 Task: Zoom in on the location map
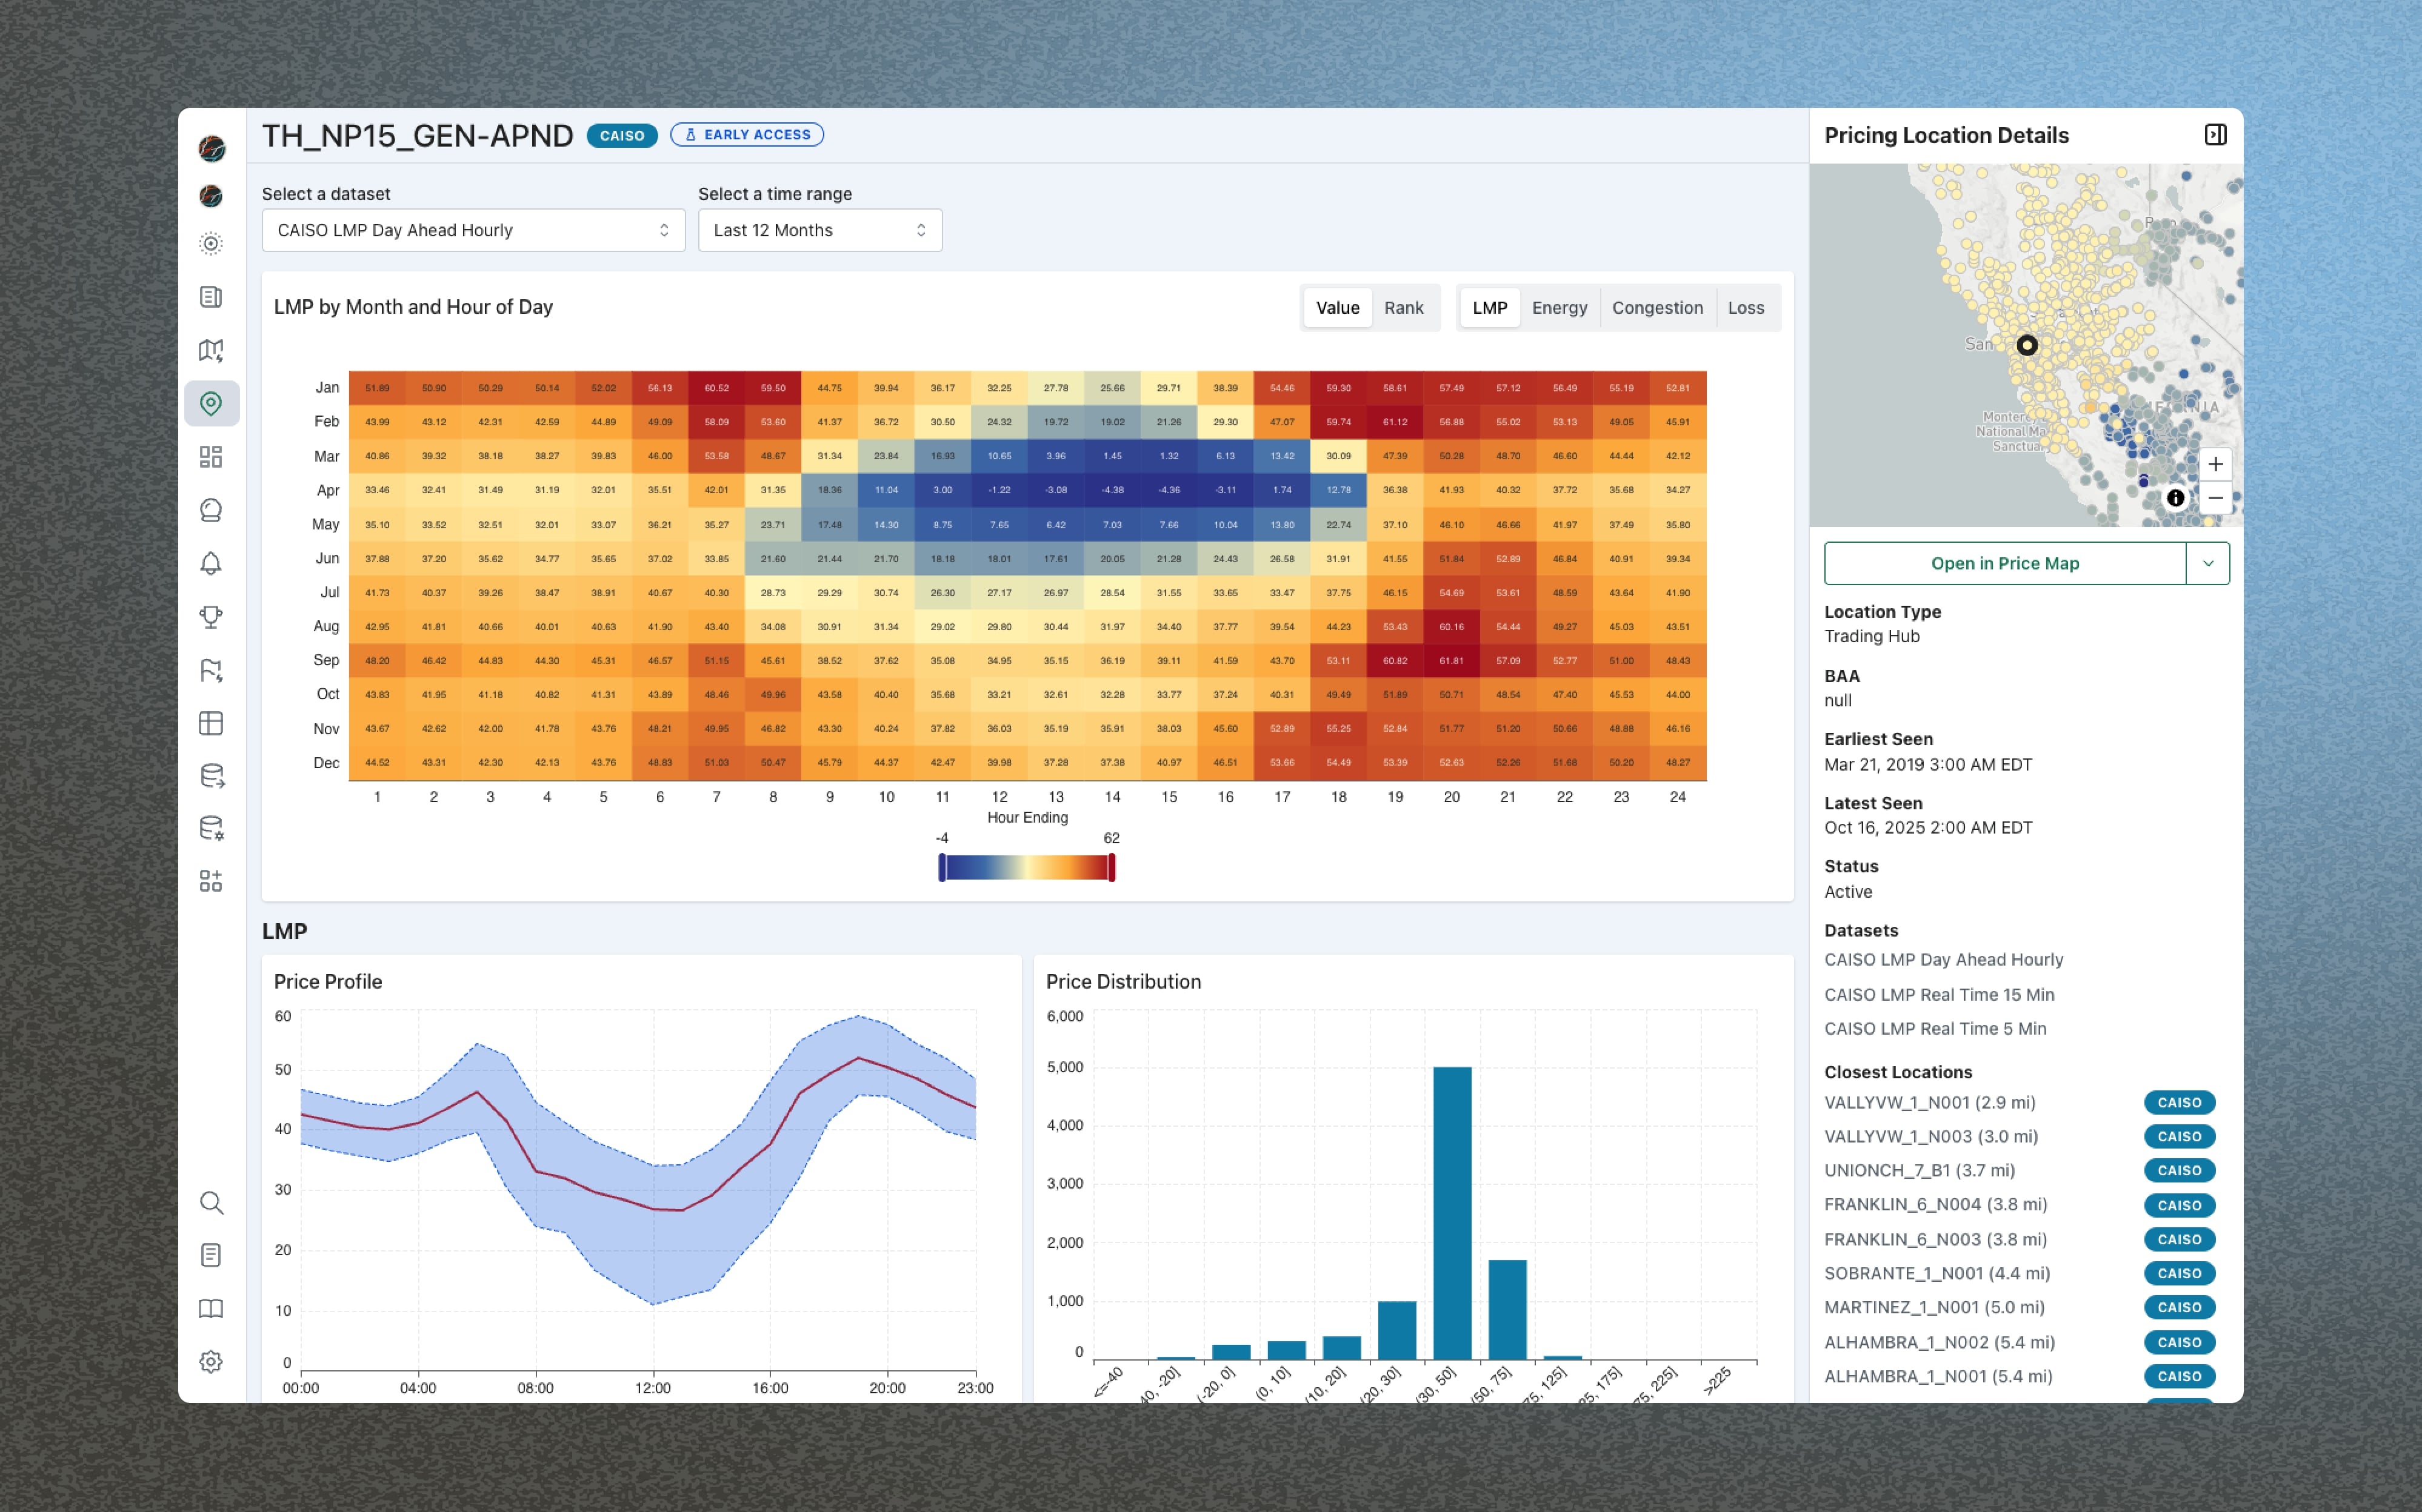[x=2215, y=464]
